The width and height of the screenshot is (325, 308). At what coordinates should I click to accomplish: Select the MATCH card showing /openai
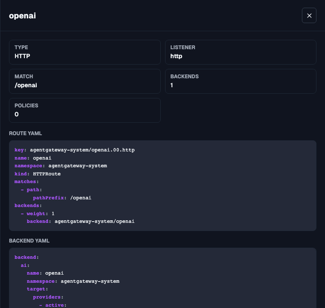pyautogui.click(x=85, y=81)
